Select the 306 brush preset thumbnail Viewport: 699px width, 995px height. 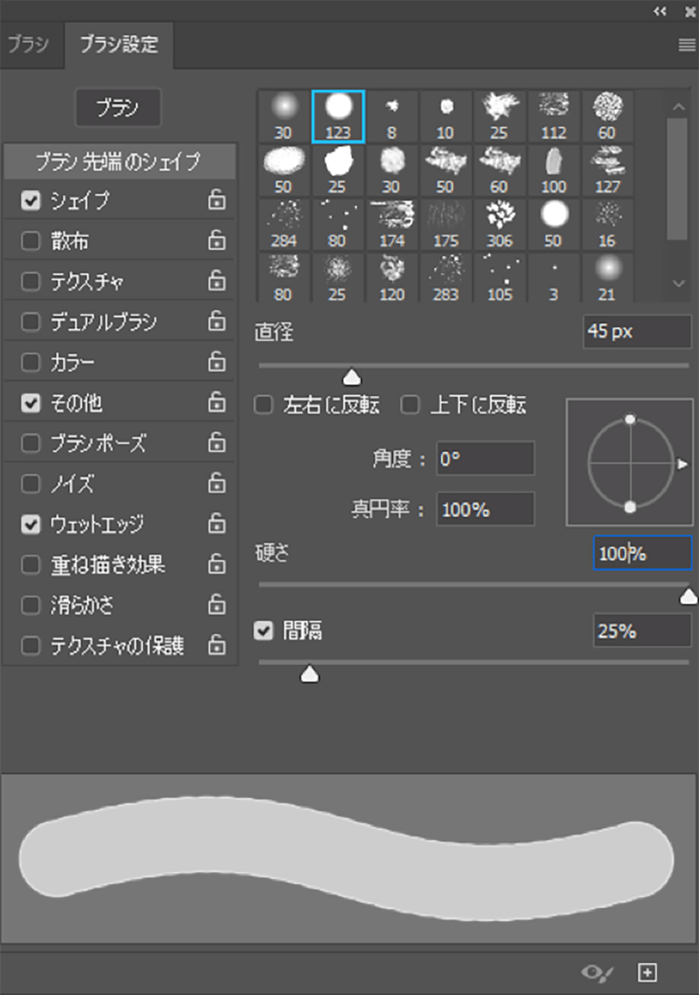[x=499, y=224]
